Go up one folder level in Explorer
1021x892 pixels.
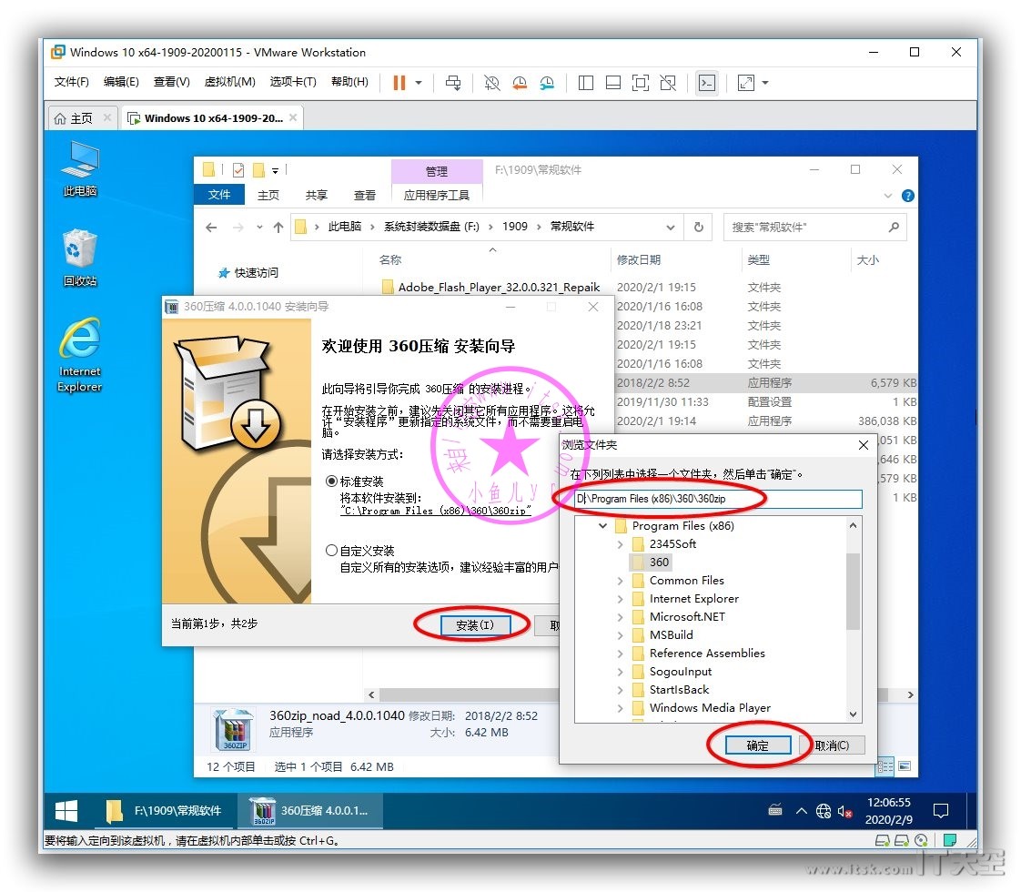[x=278, y=228]
